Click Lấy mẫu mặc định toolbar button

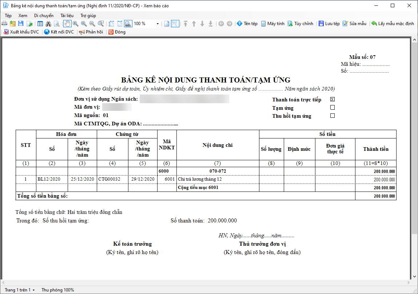pyautogui.click(x=393, y=24)
